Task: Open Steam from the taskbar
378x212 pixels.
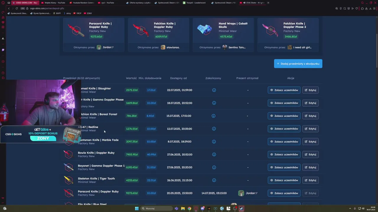Action: tap(241, 208)
